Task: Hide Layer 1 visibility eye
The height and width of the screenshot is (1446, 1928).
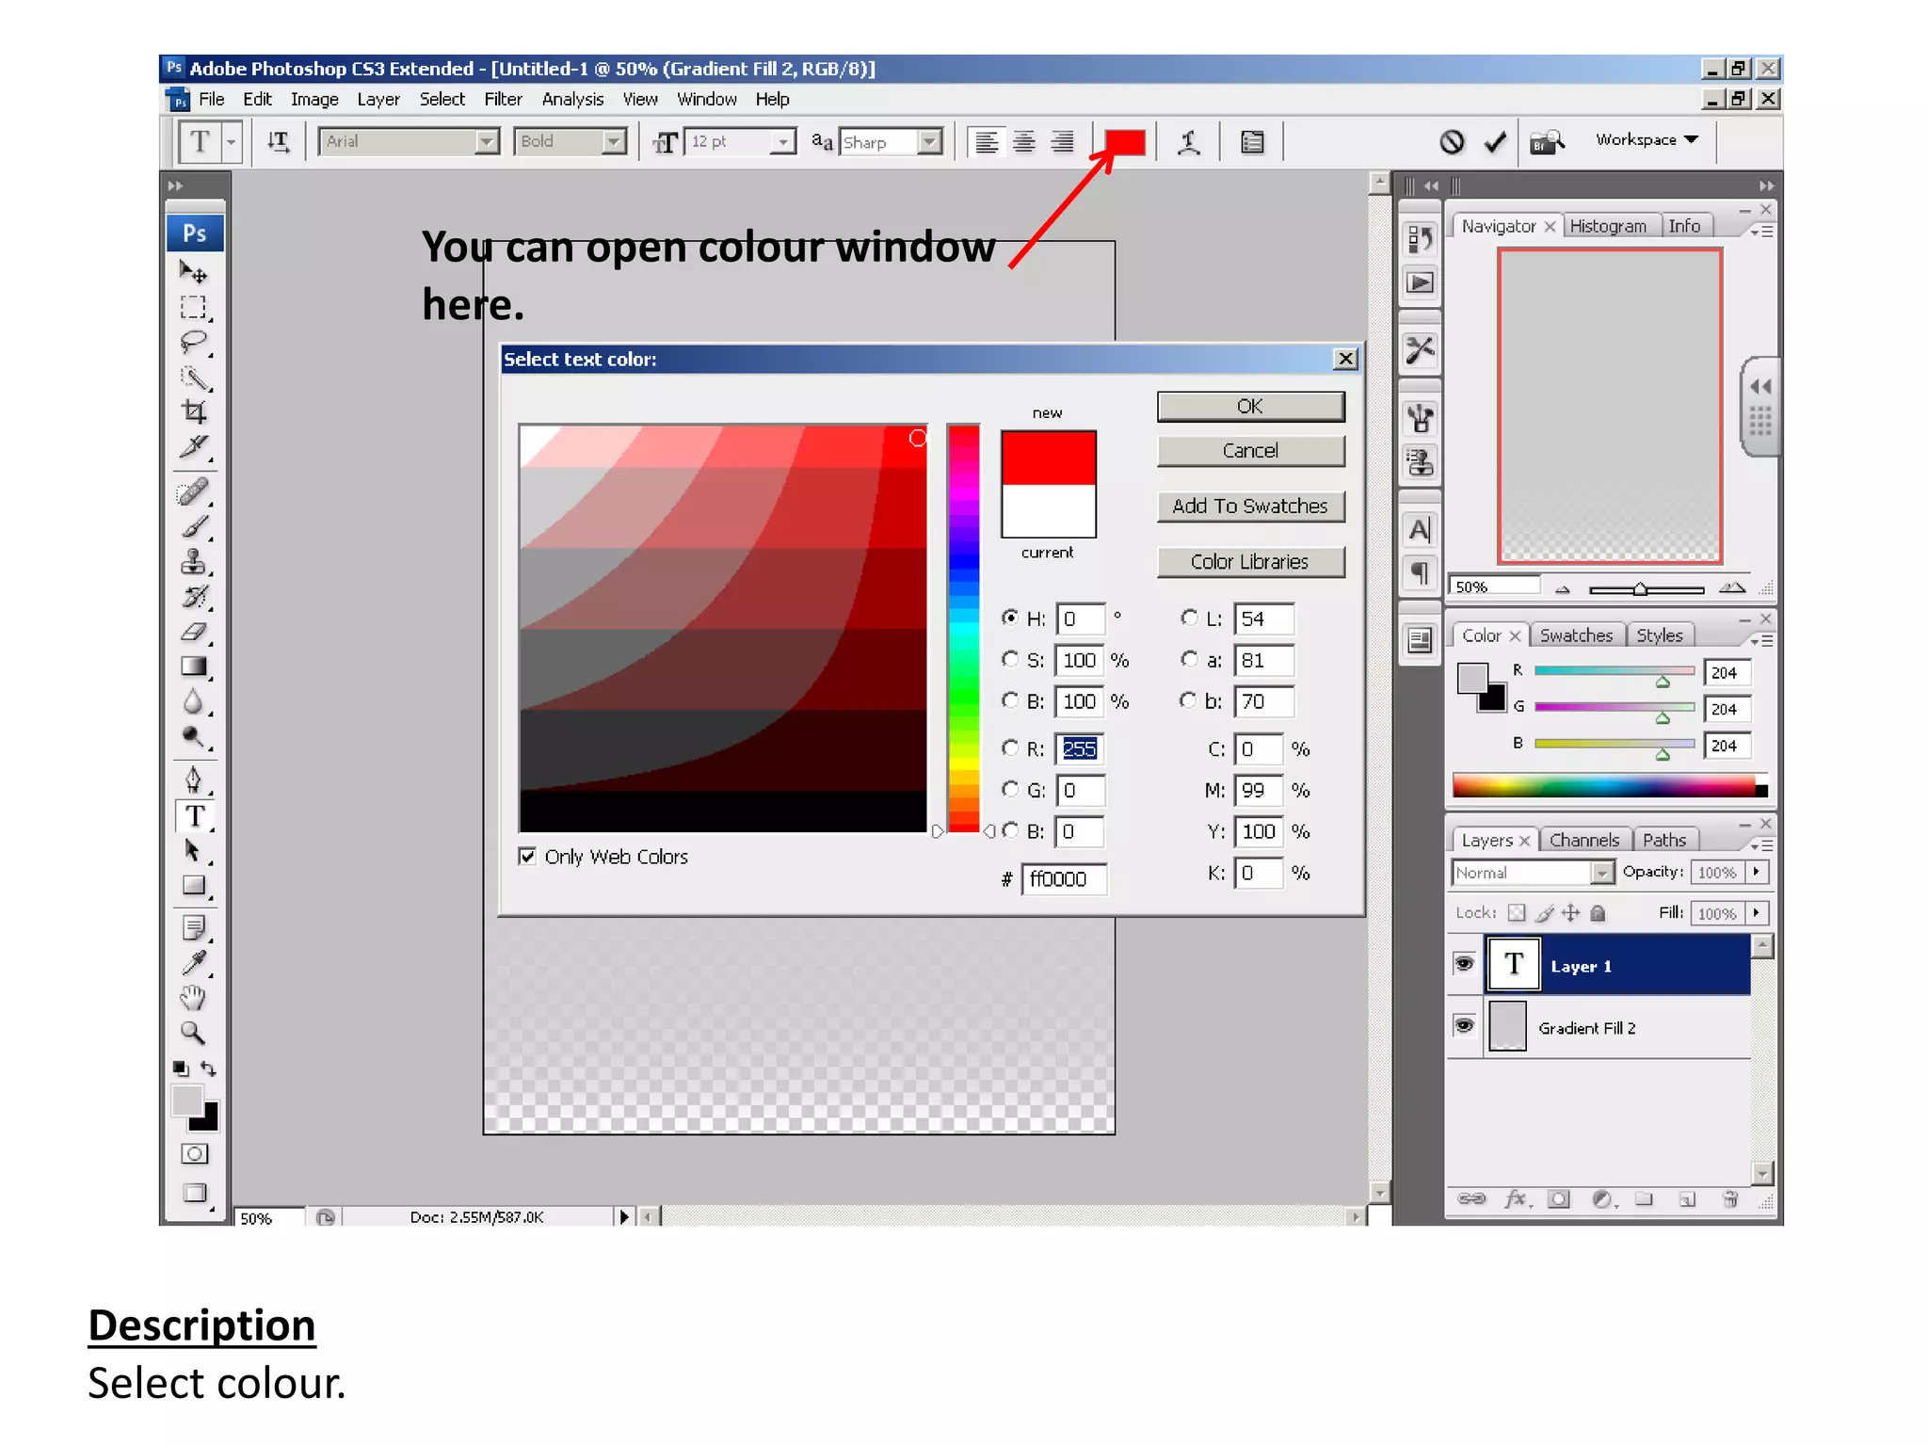Action: click(x=1464, y=964)
